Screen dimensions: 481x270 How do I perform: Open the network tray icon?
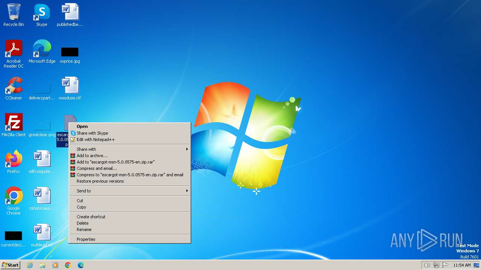[436, 265]
